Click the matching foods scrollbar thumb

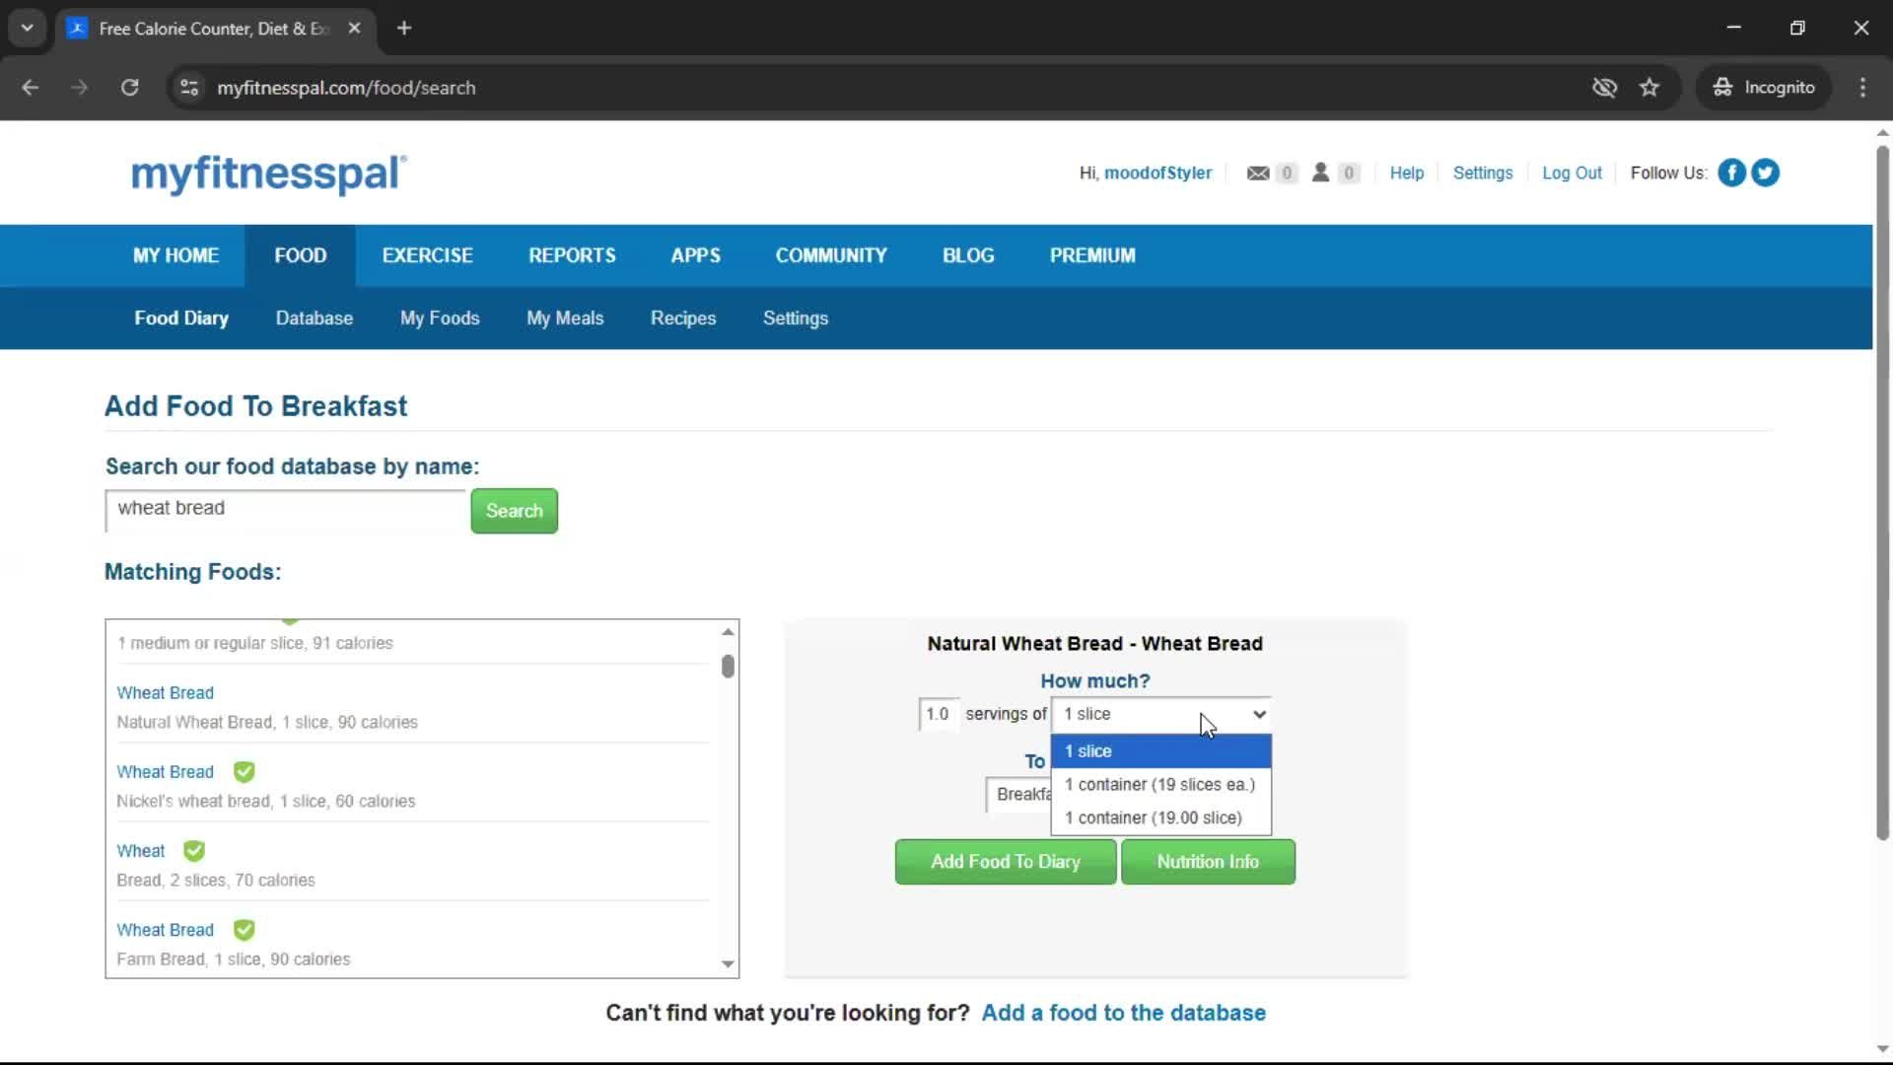click(728, 667)
